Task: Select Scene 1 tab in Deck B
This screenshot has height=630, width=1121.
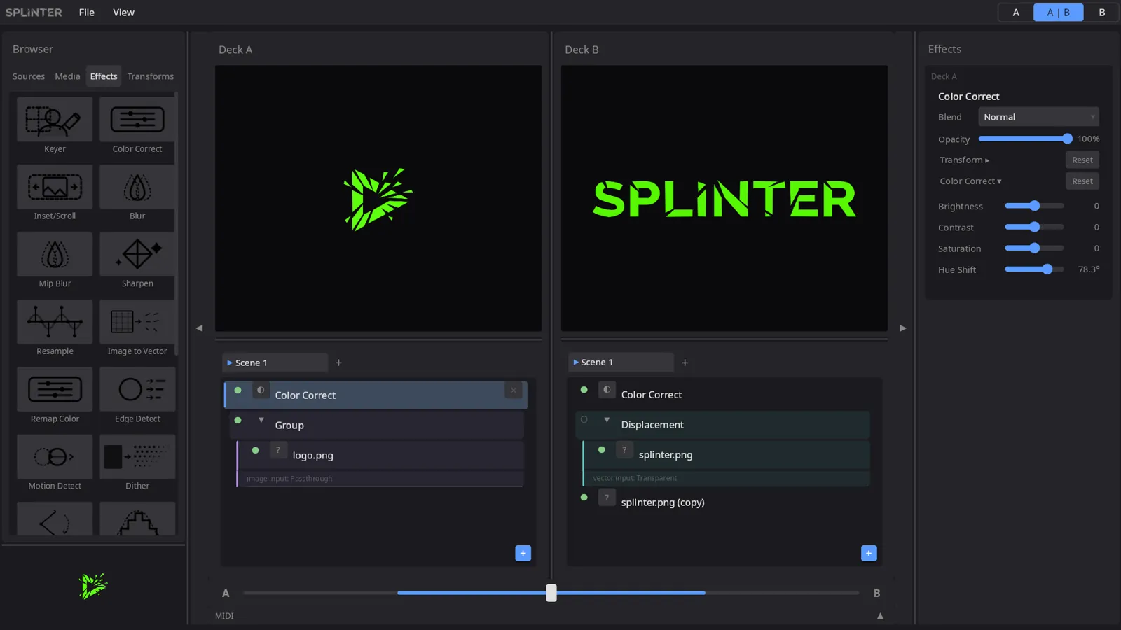Action: 621,362
